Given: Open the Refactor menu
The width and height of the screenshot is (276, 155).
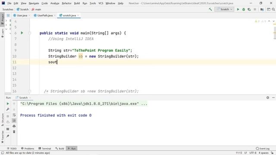Looking at the screenshot, I should (x=66, y=3).
